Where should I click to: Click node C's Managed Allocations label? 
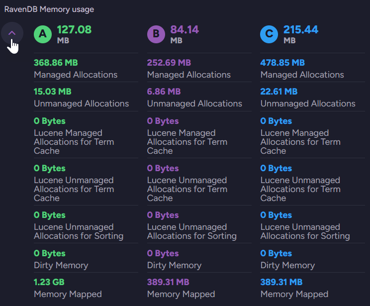(302, 75)
